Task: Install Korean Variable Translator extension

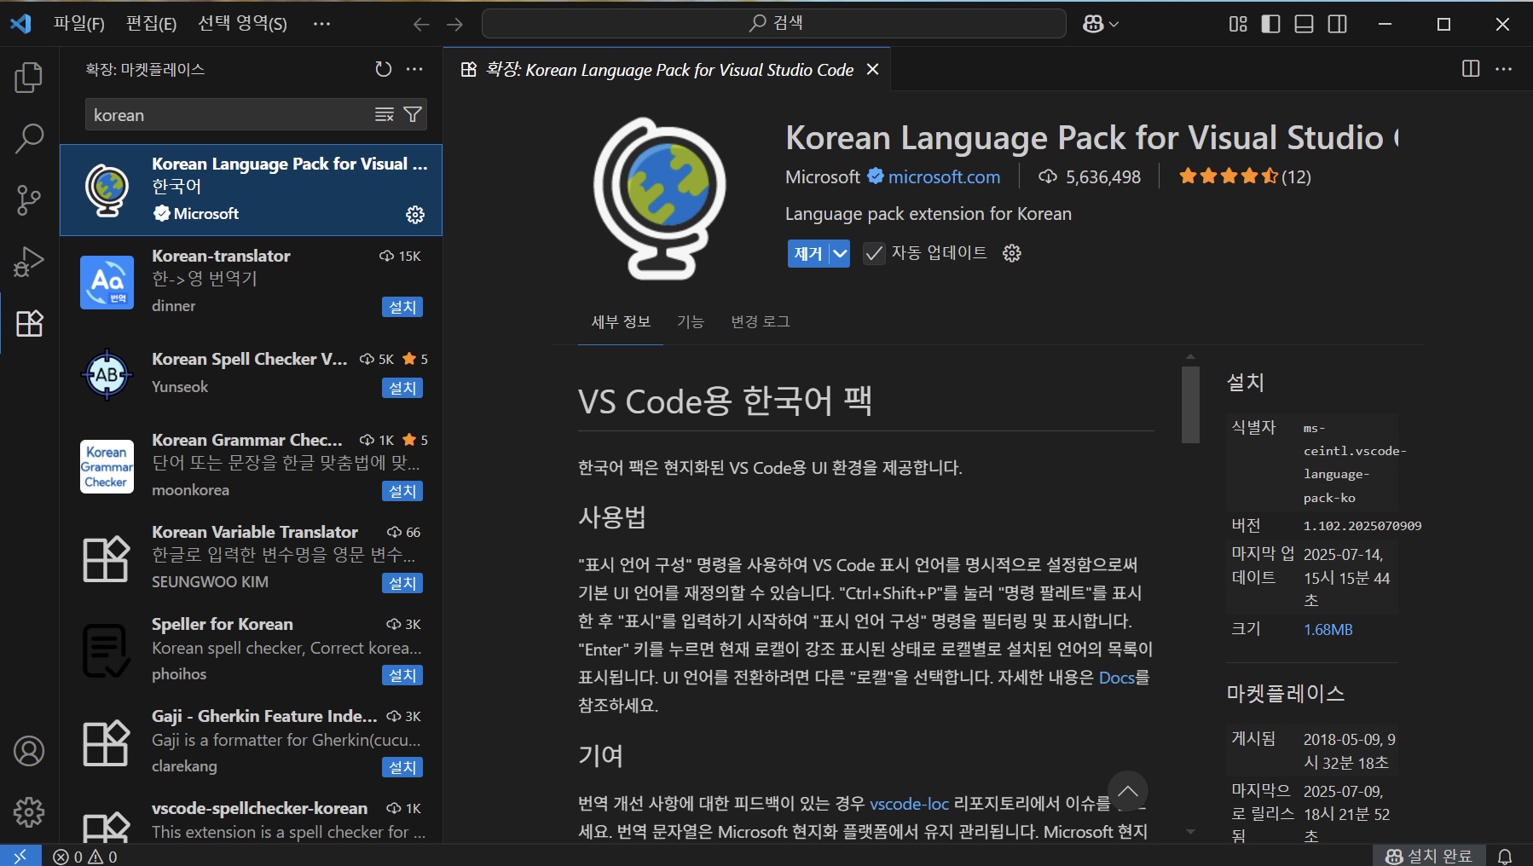Action: tap(402, 583)
